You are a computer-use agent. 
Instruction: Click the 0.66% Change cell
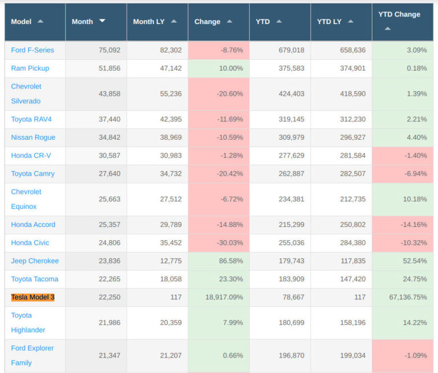pyautogui.click(x=219, y=356)
